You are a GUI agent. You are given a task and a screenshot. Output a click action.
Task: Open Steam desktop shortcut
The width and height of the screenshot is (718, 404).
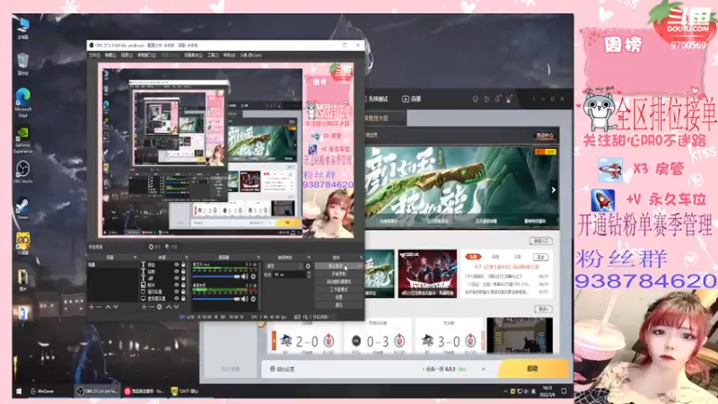tap(22, 209)
